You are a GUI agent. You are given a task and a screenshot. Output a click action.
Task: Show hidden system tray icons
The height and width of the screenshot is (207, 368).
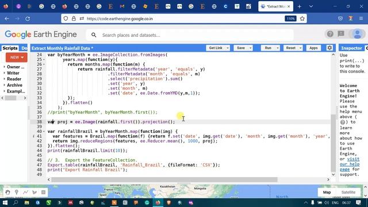305,202
